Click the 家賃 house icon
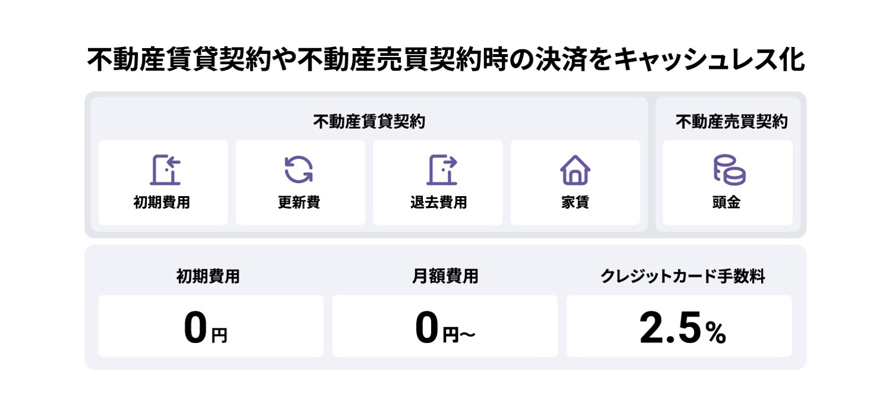Screen dimensions: 892x416 [575, 170]
